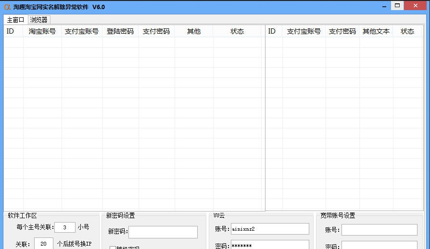Click the 登陆密码 column header
430x249 pixels.
tap(120, 31)
